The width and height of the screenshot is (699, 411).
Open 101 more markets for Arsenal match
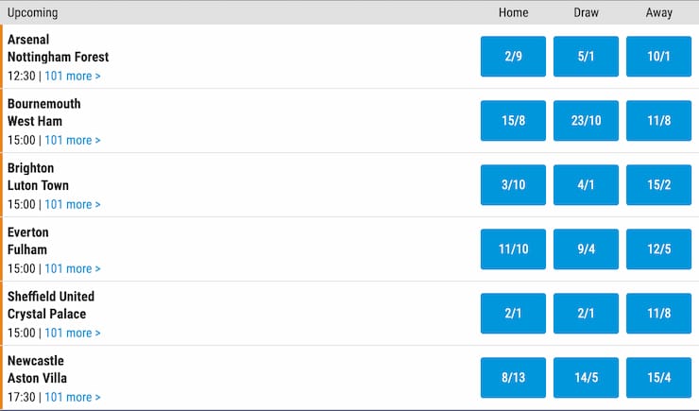coord(73,76)
